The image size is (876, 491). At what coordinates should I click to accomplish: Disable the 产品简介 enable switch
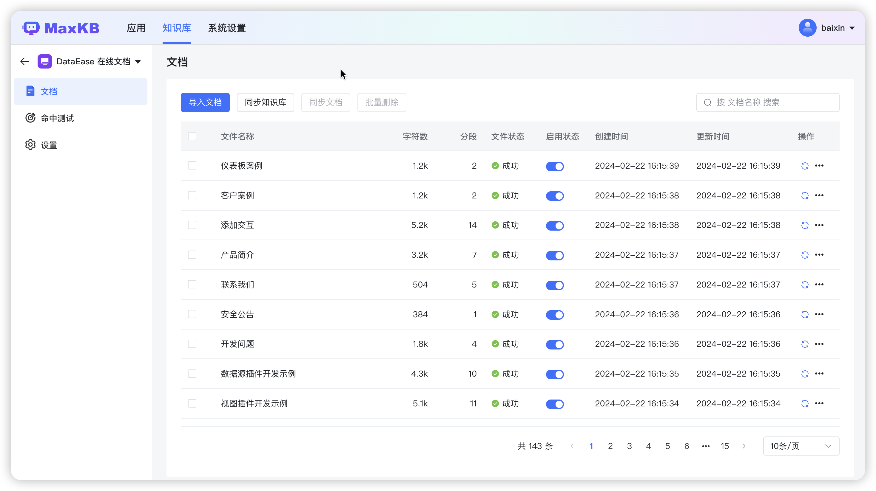[555, 255]
